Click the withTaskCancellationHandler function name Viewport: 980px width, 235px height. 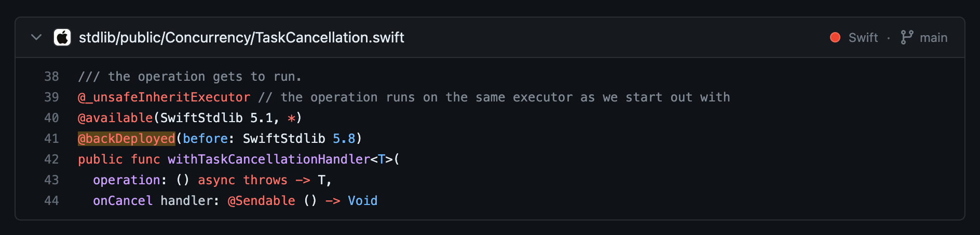[269, 159]
